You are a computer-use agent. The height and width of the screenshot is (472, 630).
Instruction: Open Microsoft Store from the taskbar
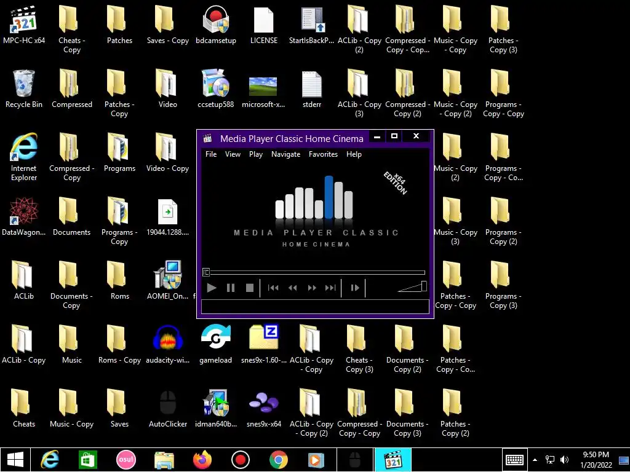coord(87,460)
